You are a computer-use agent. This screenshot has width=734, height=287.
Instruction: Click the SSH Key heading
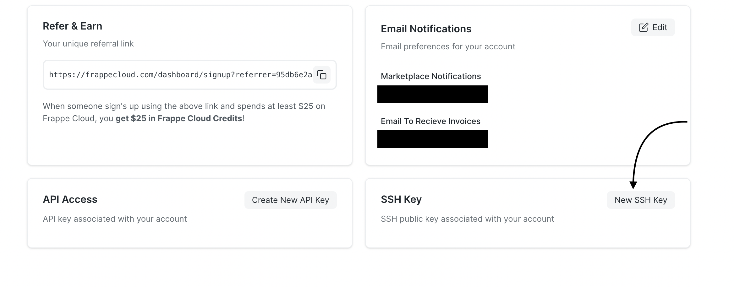coord(401,199)
